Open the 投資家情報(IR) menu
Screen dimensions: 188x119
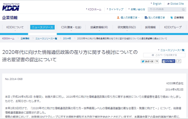(x=99, y=27)
